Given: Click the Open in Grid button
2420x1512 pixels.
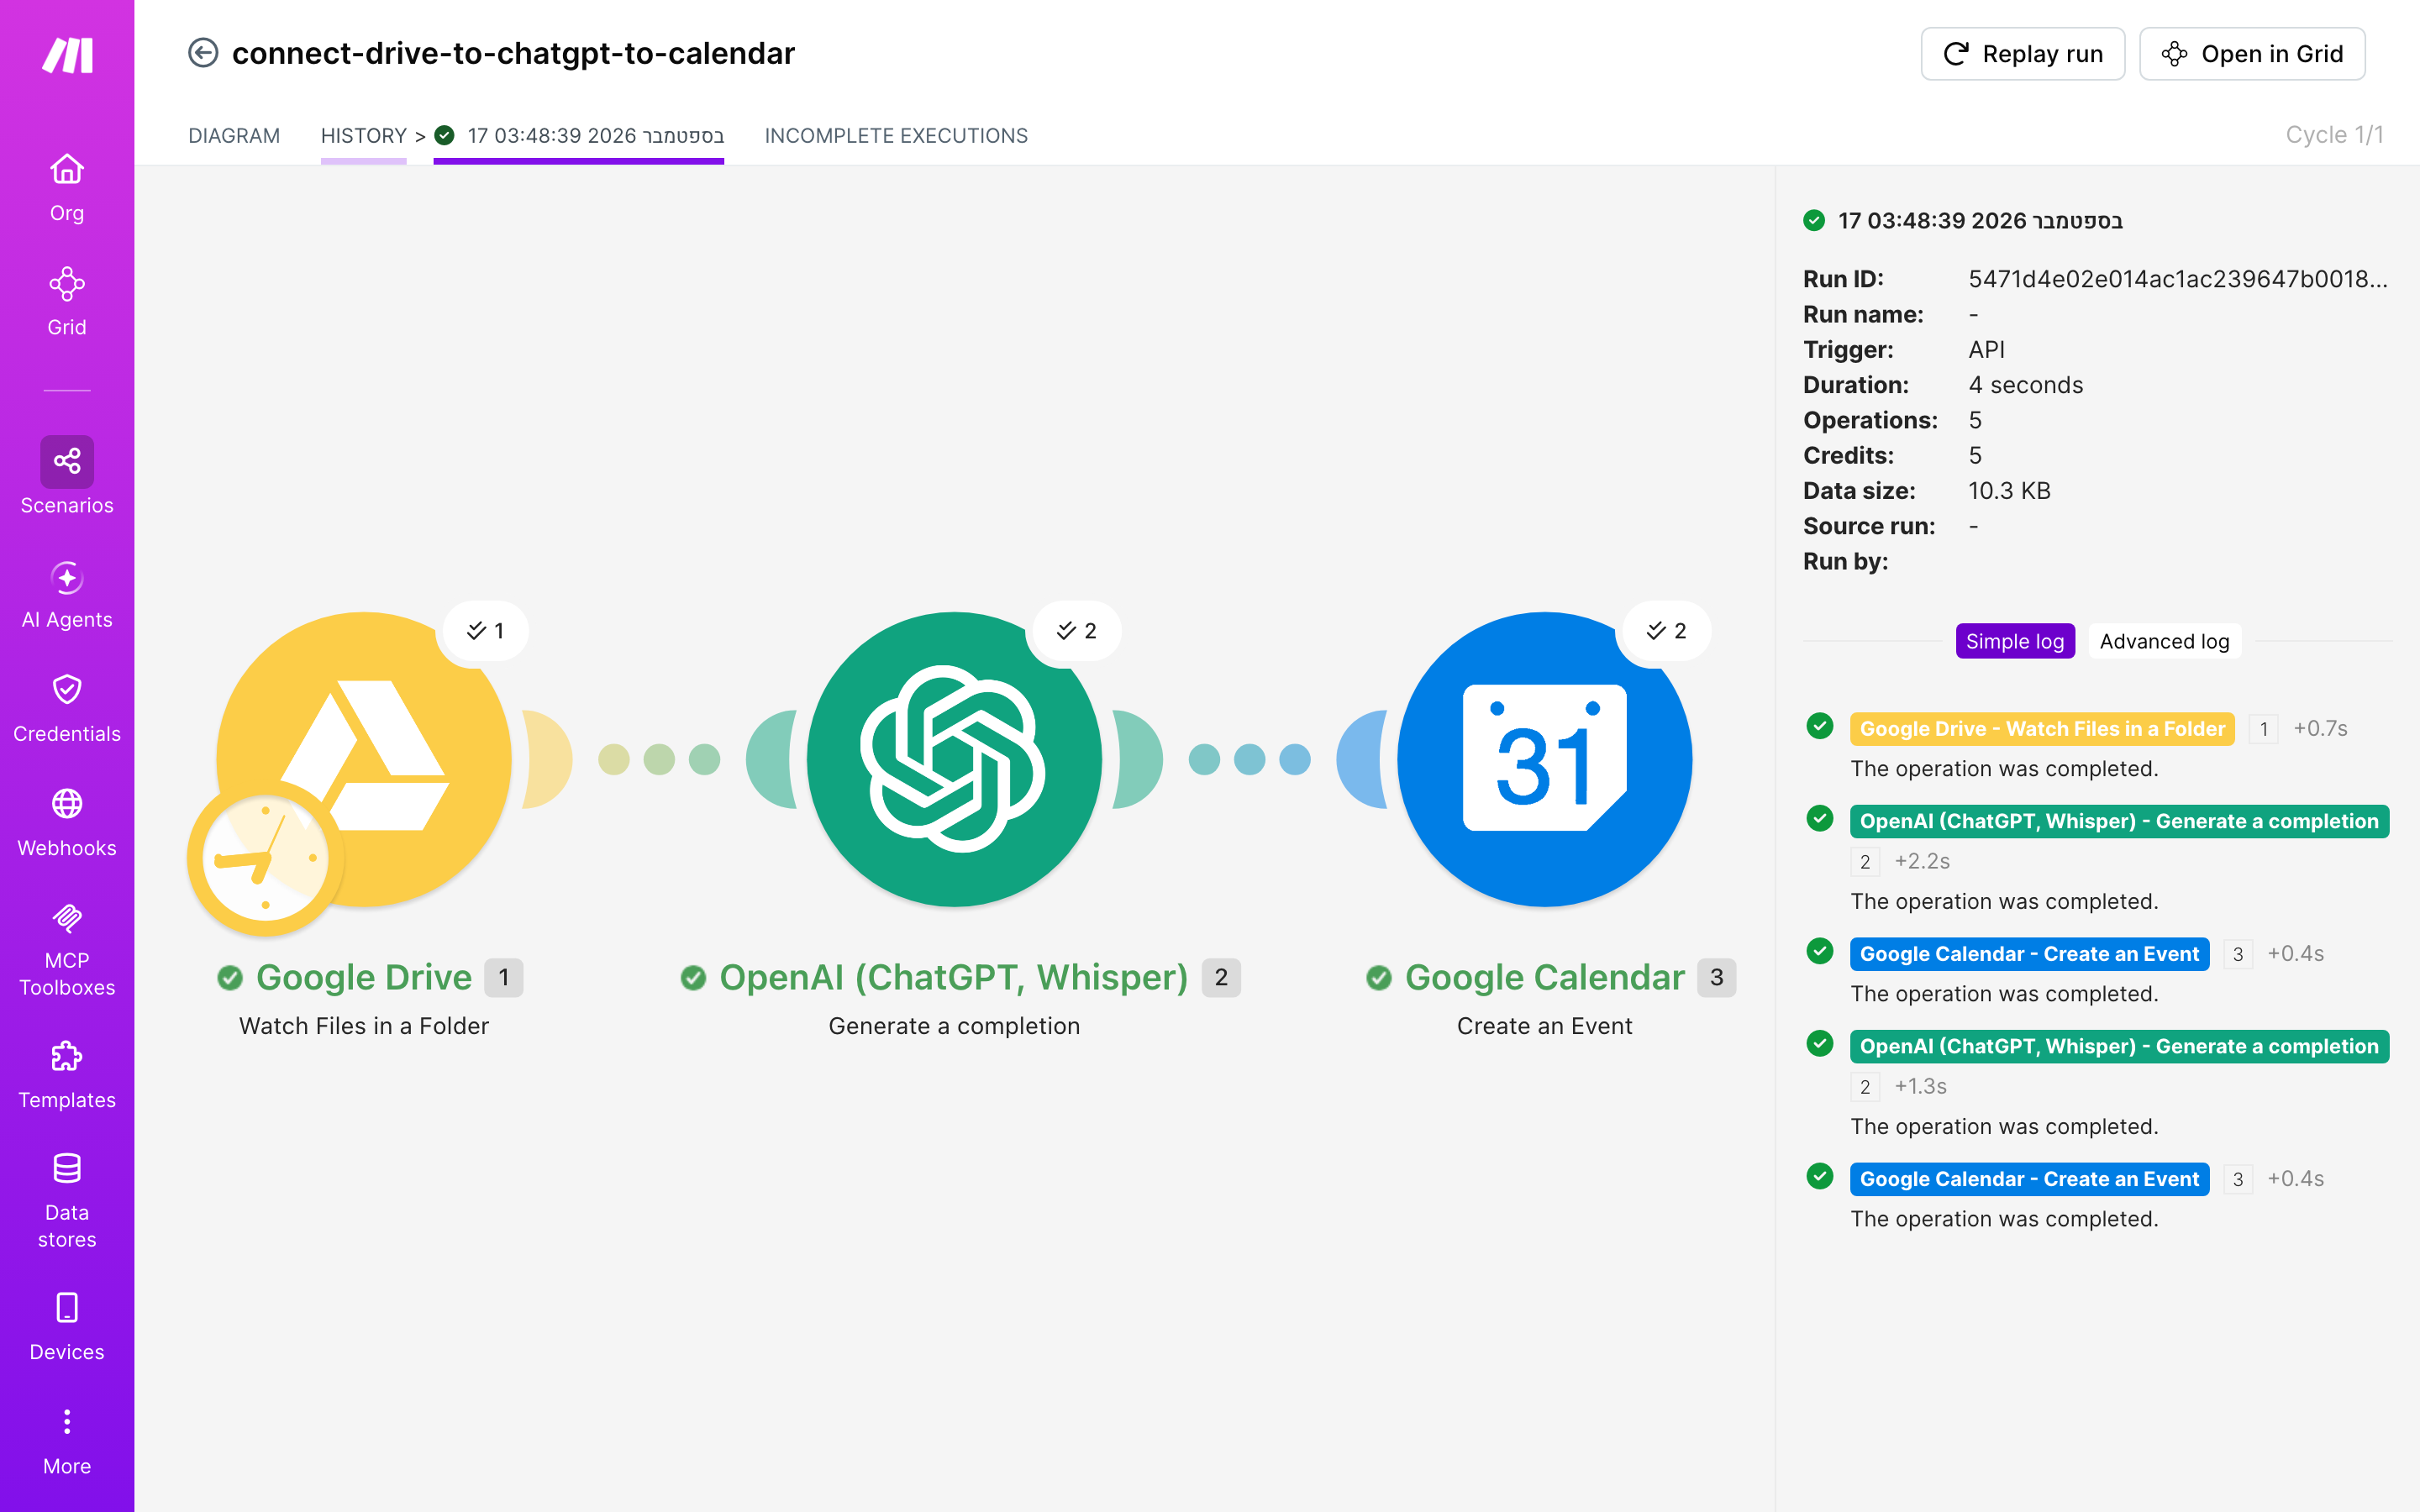Looking at the screenshot, I should pyautogui.click(x=2252, y=54).
